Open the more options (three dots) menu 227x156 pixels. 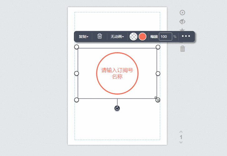[x=186, y=36]
